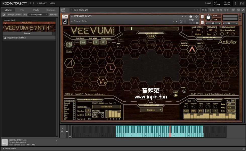Screen dimensions: 246x151
Task: Solo the instrument with S button
Action: [x=202, y=17]
